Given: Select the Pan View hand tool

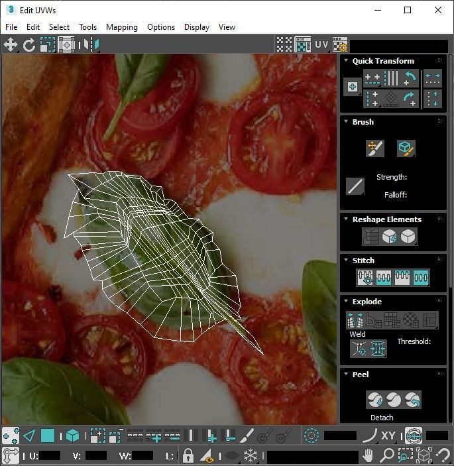Looking at the screenshot, I should coord(368,455).
